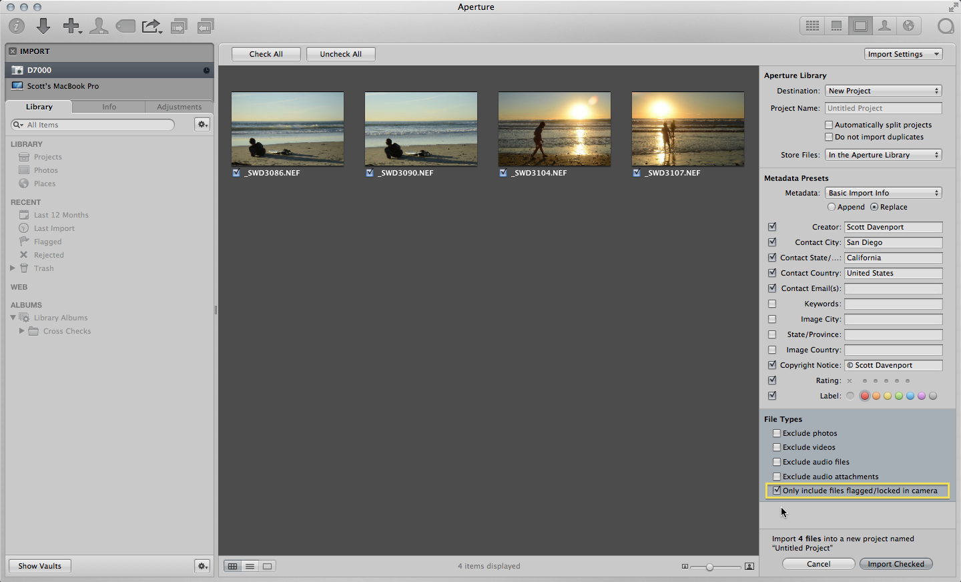The width and height of the screenshot is (961, 582).
Task: Select the Append radio button
Action: (x=832, y=207)
